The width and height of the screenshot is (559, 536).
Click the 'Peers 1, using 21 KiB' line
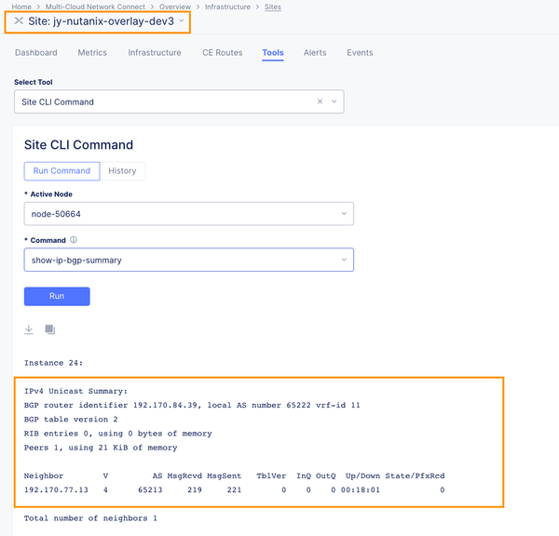(101, 448)
